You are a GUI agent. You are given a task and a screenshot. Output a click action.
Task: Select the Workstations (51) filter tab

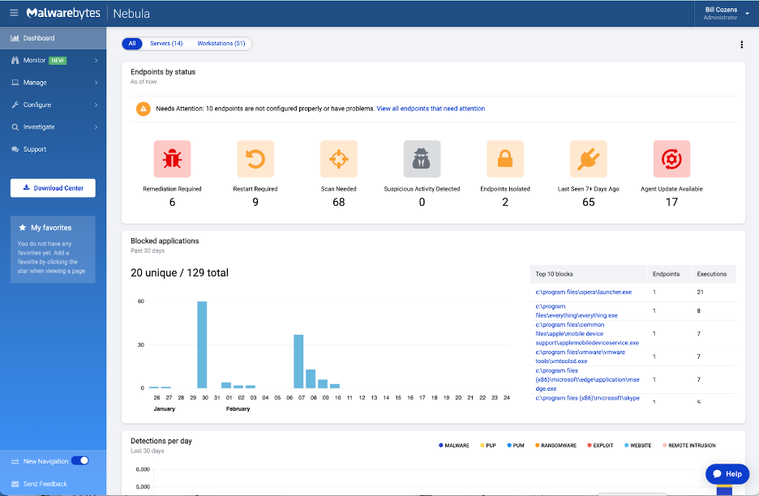(x=221, y=44)
